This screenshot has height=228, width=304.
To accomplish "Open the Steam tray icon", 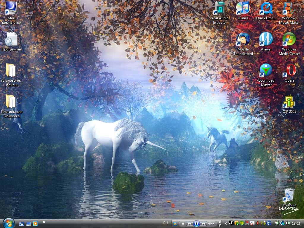I will (231, 223).
